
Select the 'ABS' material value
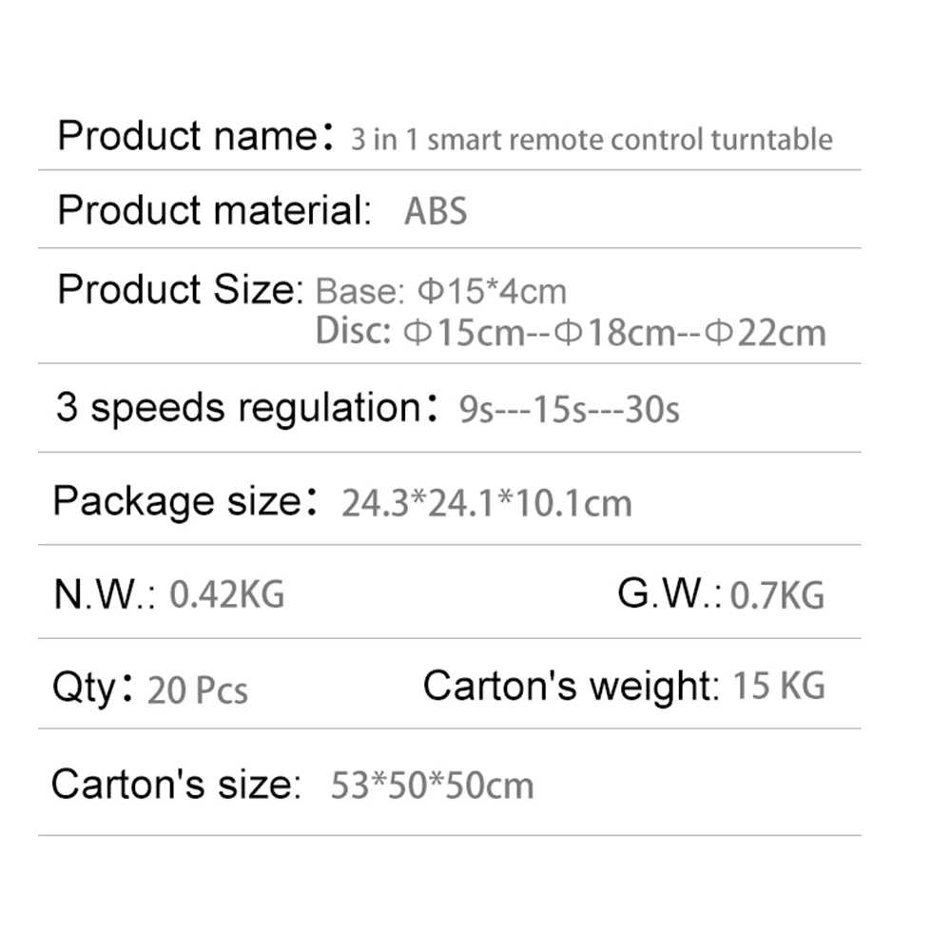pos(437,211)
